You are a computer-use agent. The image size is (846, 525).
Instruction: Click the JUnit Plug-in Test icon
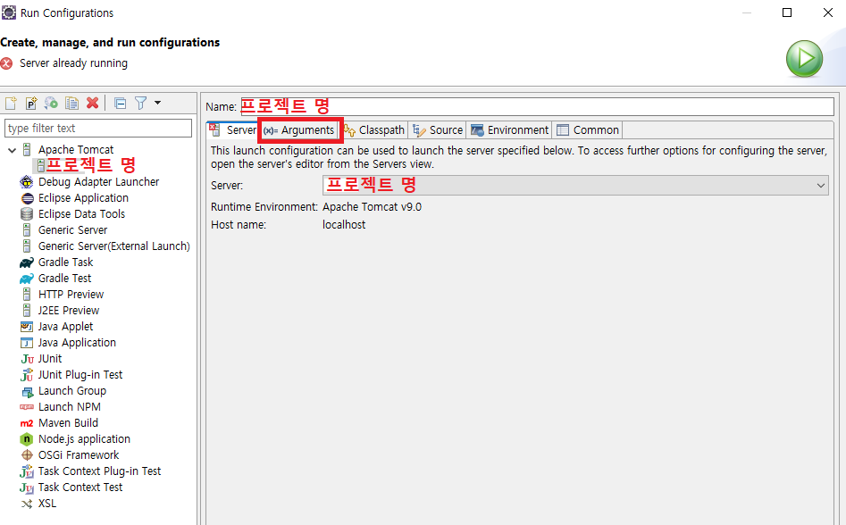[27, 375]
